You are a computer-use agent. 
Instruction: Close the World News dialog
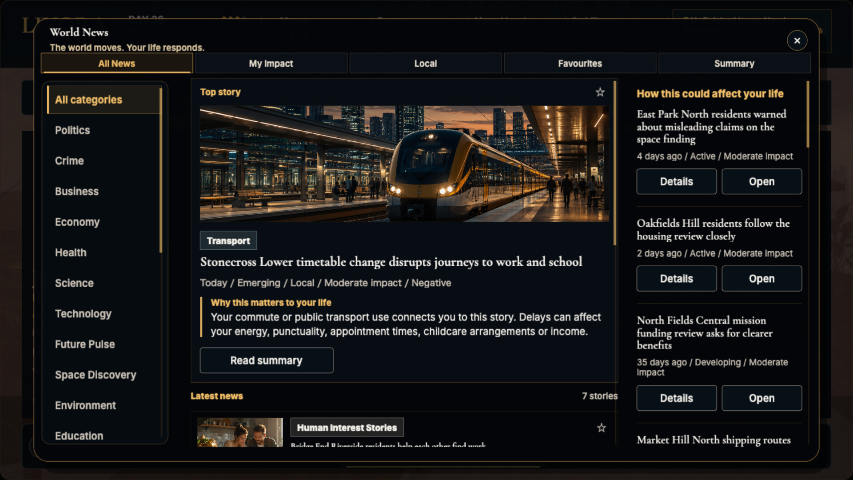(797, 40)
